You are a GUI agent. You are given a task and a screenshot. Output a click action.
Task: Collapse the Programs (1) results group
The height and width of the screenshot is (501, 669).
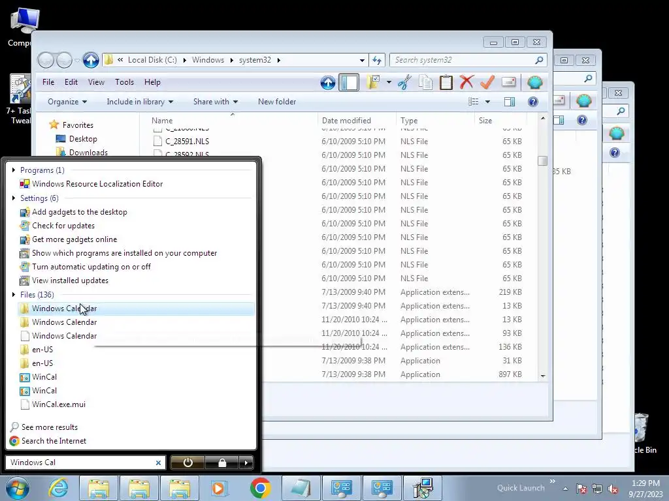tap(14, 170)
